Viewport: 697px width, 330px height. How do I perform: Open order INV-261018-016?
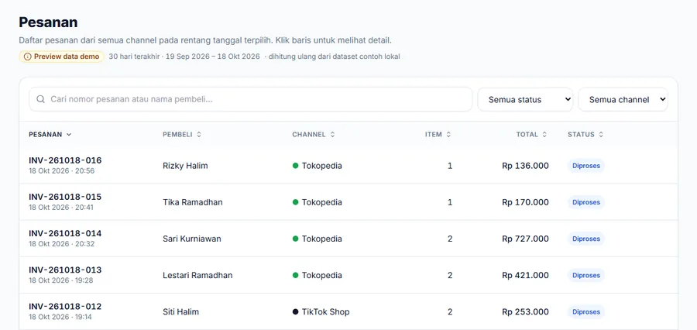tap(65, 160)
